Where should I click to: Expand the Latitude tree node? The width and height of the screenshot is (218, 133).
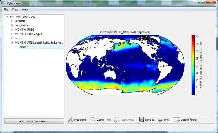tap(12, 21)
